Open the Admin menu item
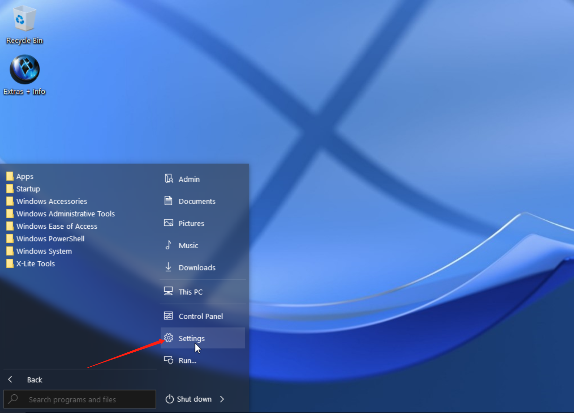This screenshot has width=574, height=413. (203, 179)
